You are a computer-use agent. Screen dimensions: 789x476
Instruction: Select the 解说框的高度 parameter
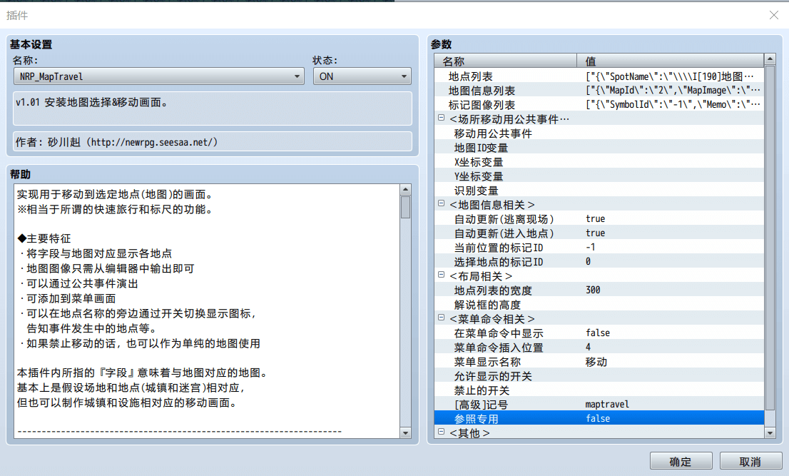tap(599, 305)
